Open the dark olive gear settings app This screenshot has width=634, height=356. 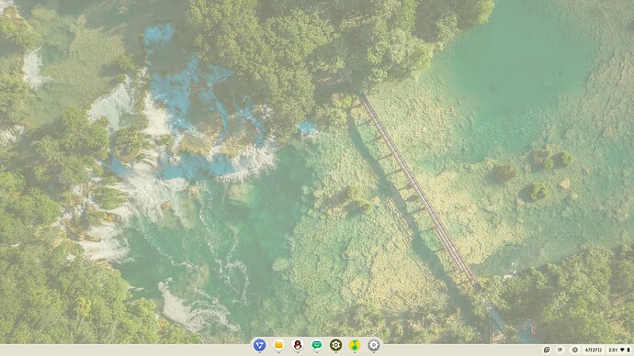335,345
